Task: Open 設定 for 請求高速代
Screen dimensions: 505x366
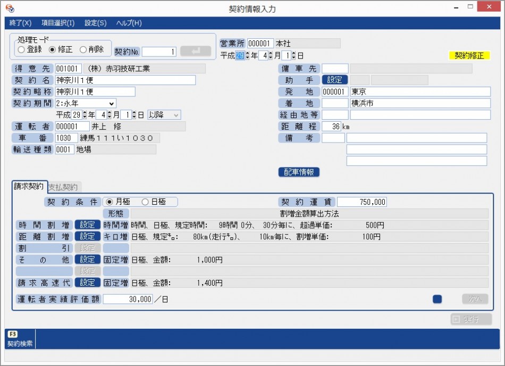Action: click(x=87, y=283)
